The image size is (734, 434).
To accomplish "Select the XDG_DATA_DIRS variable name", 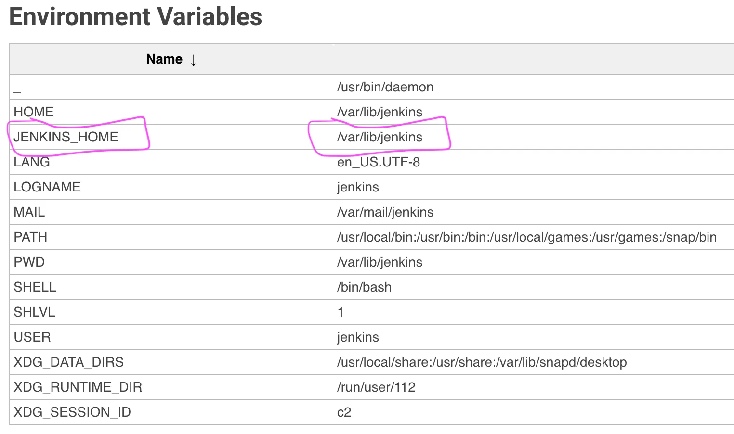I will 69,362.
